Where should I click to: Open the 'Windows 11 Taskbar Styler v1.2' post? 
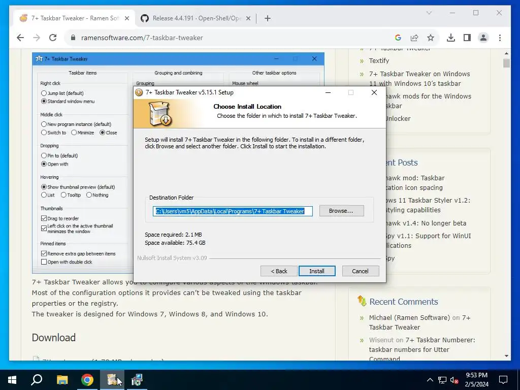(x=428, y=205)
